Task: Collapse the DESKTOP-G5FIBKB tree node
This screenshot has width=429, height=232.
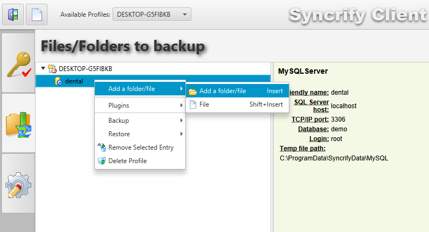Action: pyautogui.click(x=43, y=68)
